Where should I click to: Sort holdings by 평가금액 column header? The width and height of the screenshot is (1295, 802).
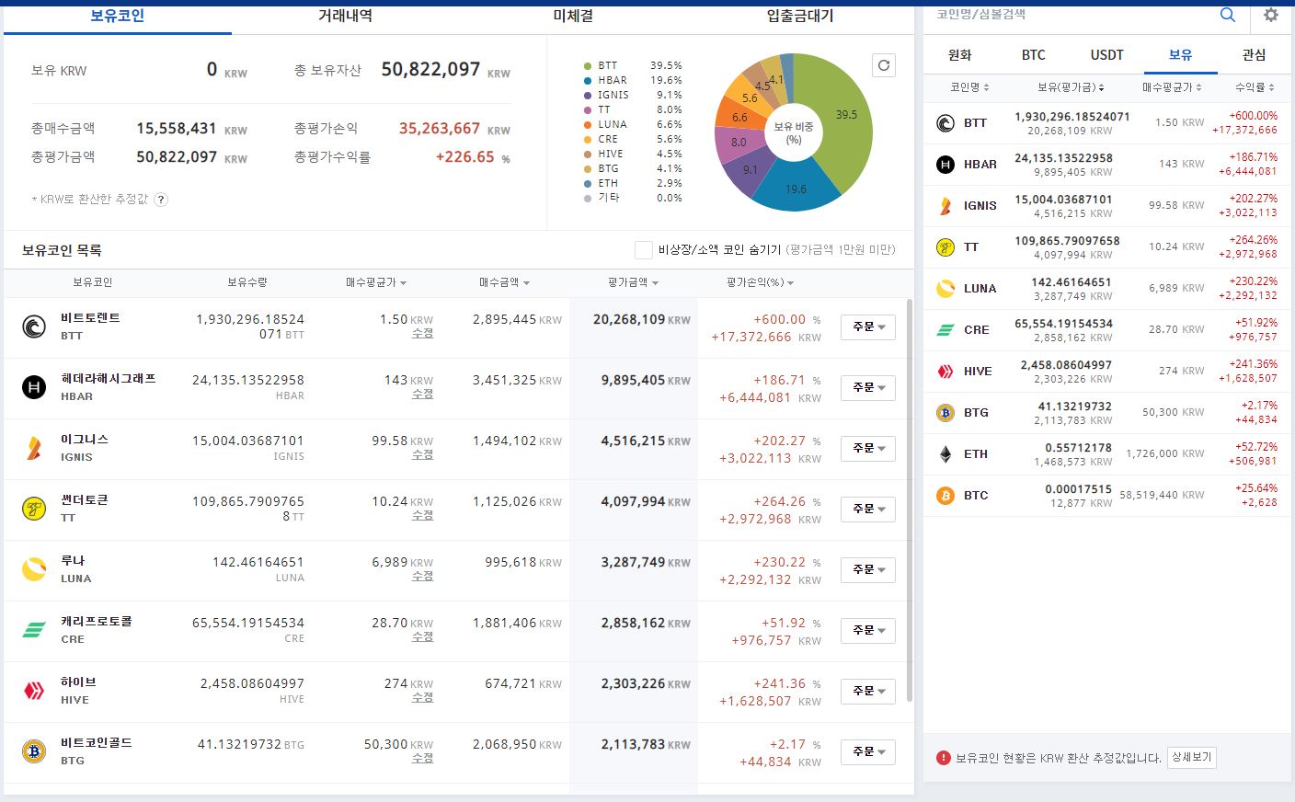[633, 282]
